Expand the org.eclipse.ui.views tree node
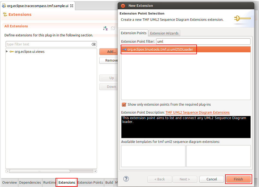259x187 pixels. pos(7,51)
